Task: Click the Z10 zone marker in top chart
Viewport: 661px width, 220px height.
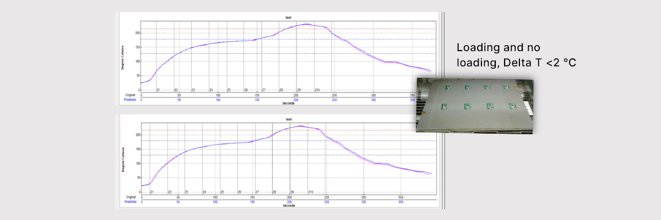Action: coord(317,90)
